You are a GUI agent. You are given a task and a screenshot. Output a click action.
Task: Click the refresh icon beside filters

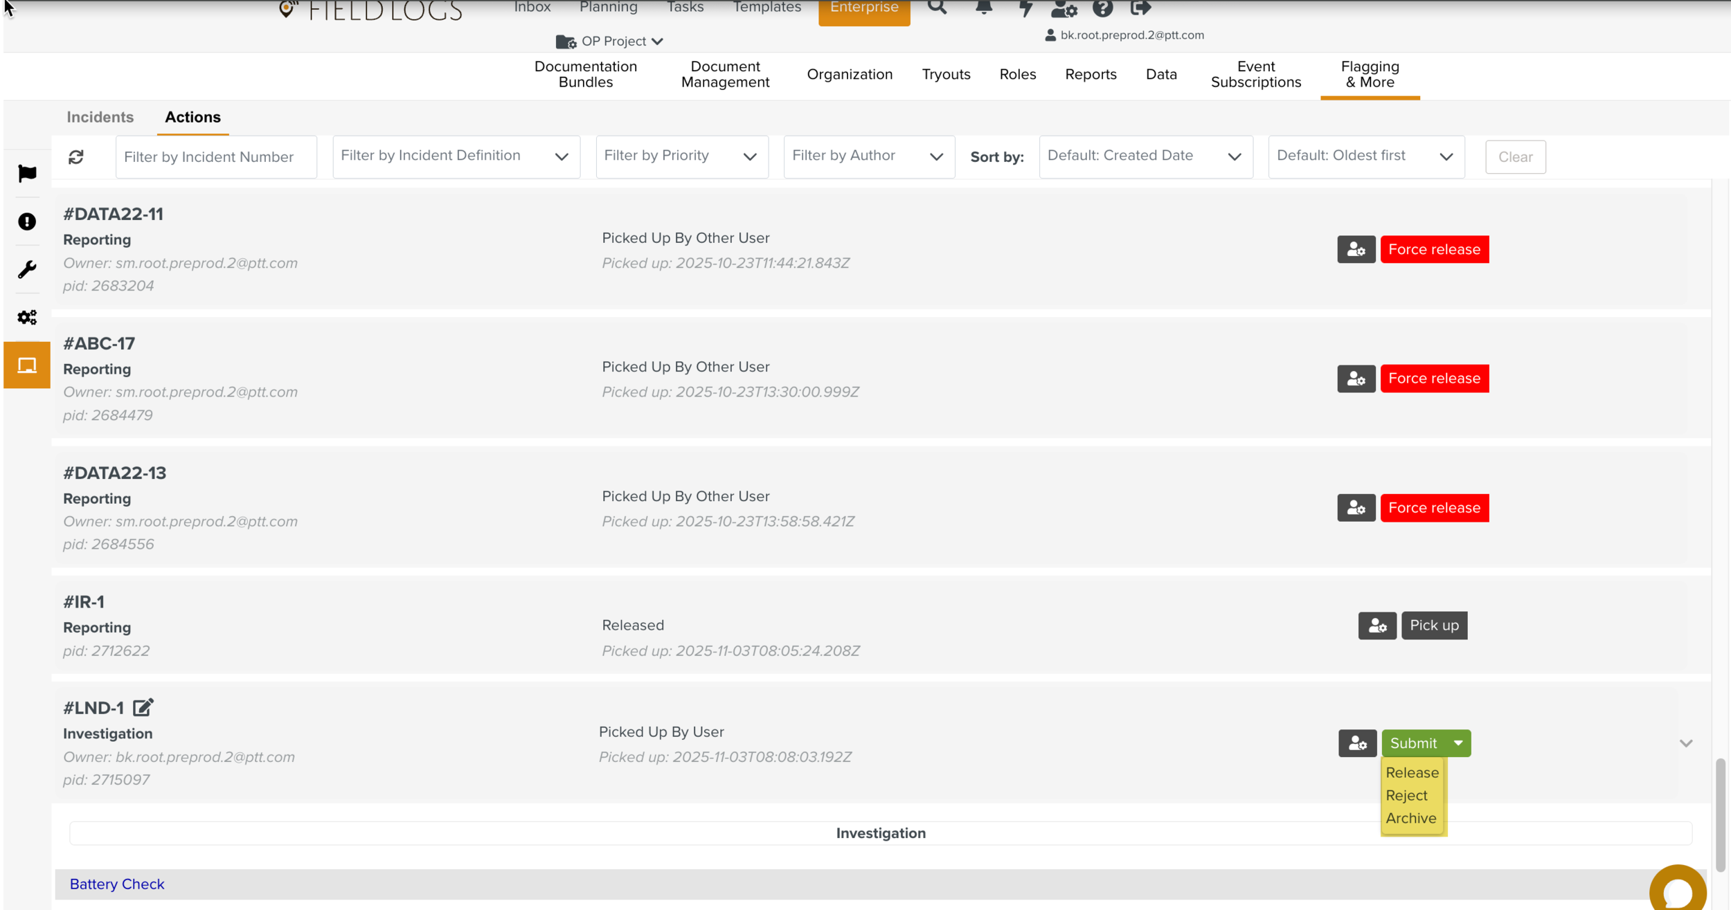[x=76, y=157]
